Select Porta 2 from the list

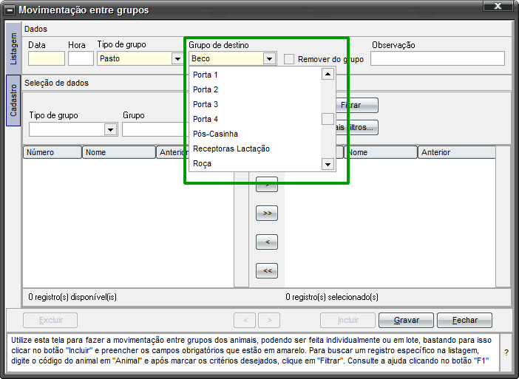255,89
